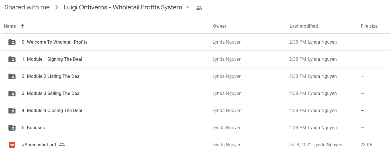Click the File size column header
This screenshot has height=150, width=390.
369,26
